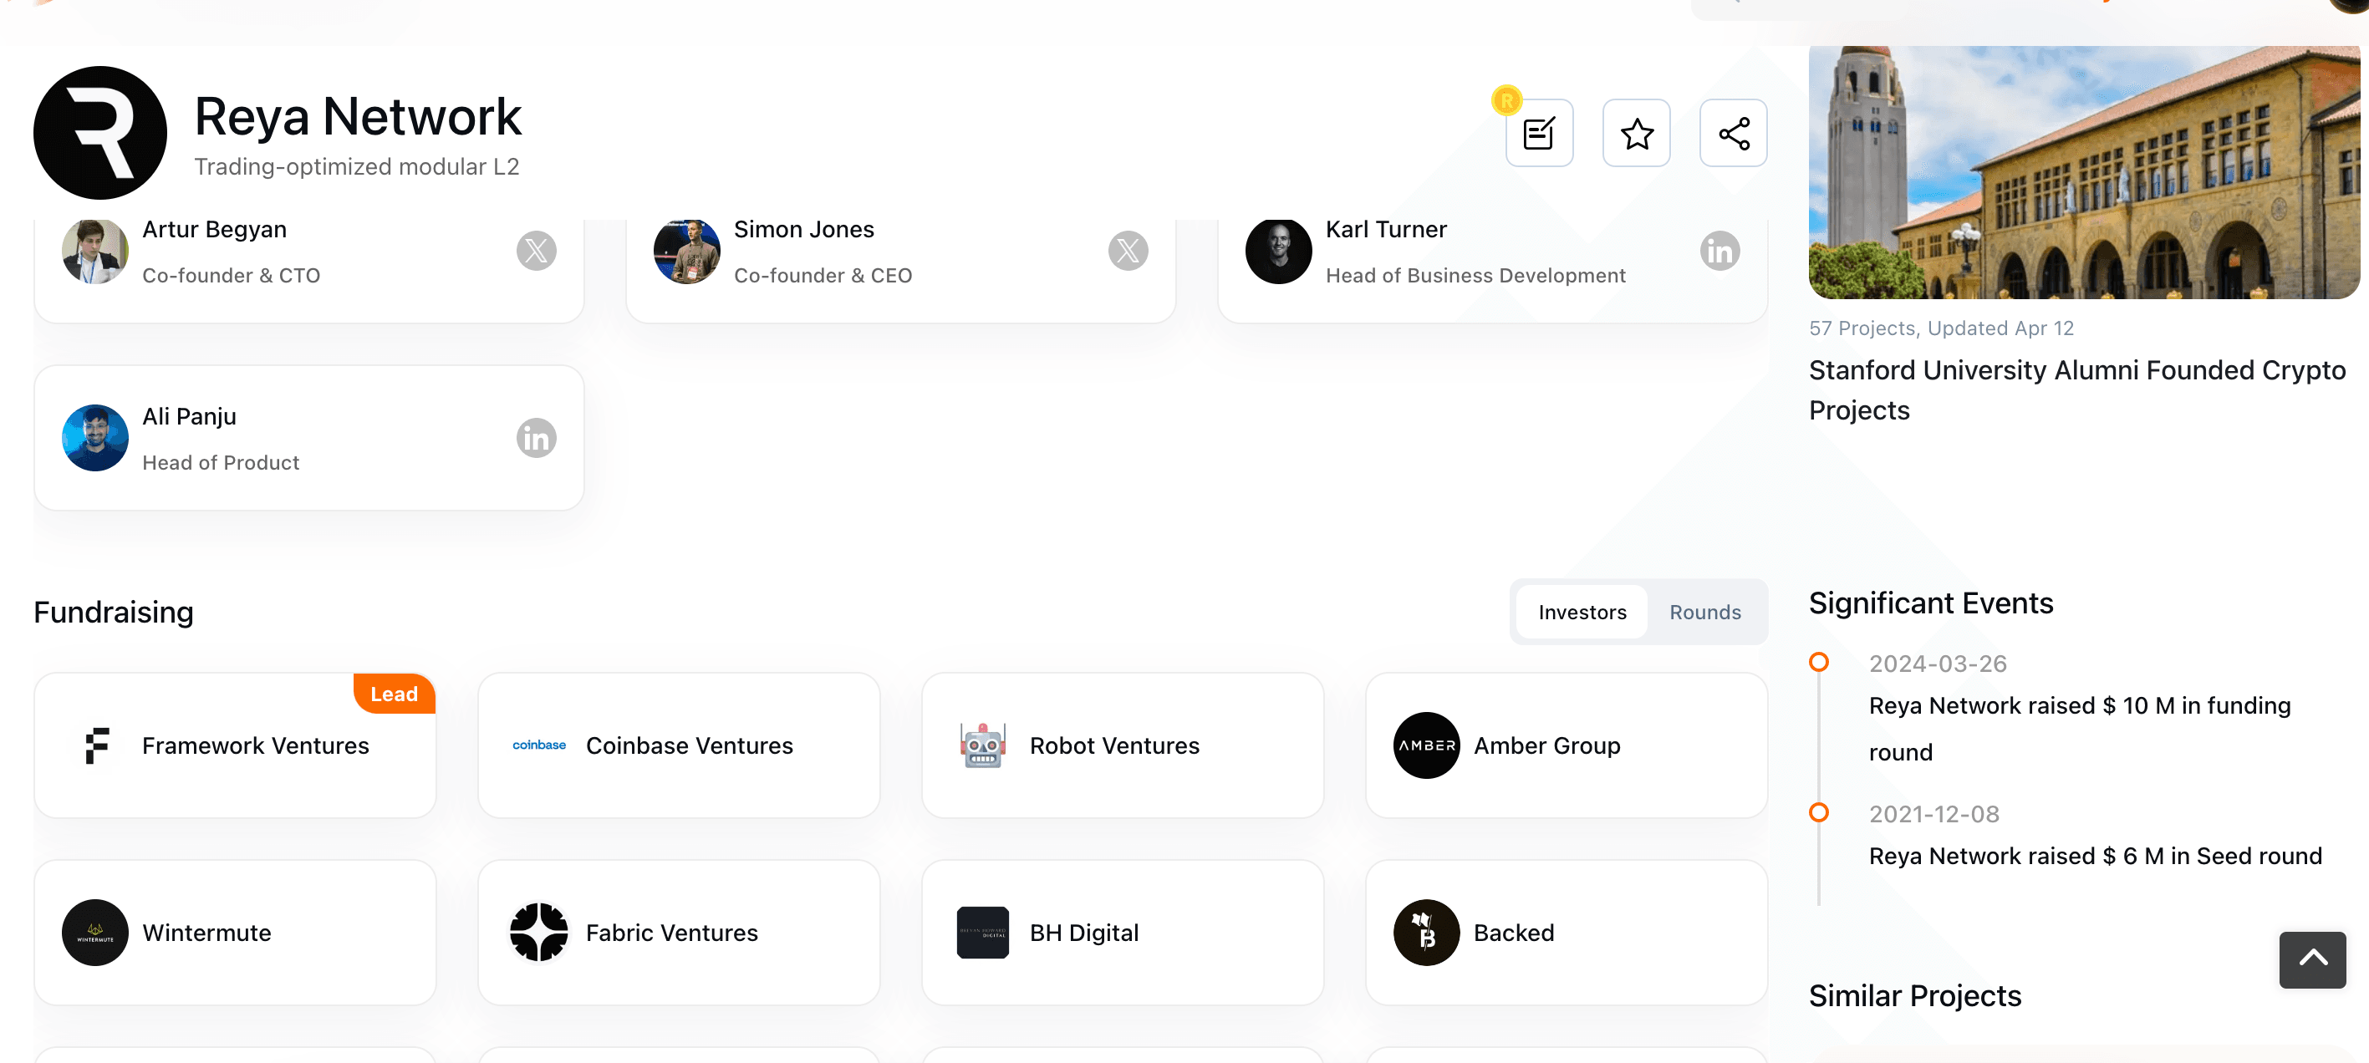Open the Framework Ventures investor card
2369x1063 pixels.
tap(235, 745)
